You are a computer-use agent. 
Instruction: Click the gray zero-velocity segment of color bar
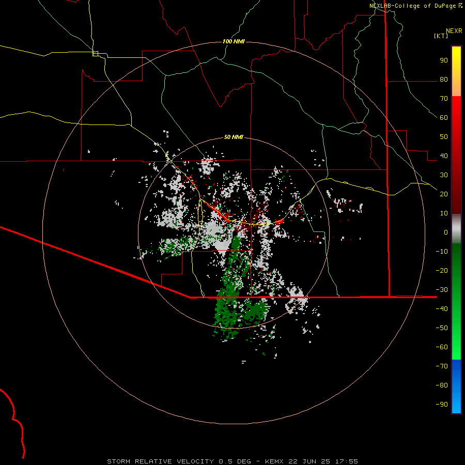coord(456,229)
